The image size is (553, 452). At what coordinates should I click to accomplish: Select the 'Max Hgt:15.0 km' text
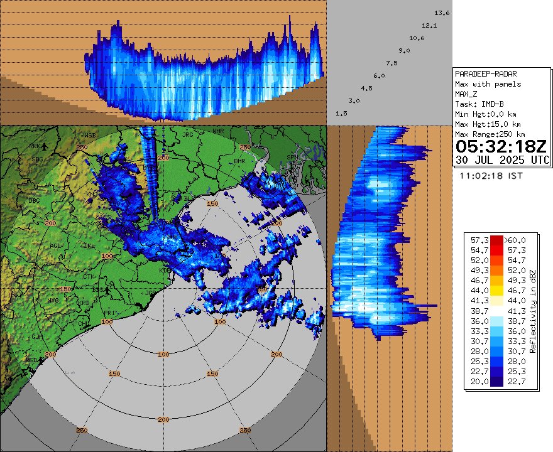point(488,124)
